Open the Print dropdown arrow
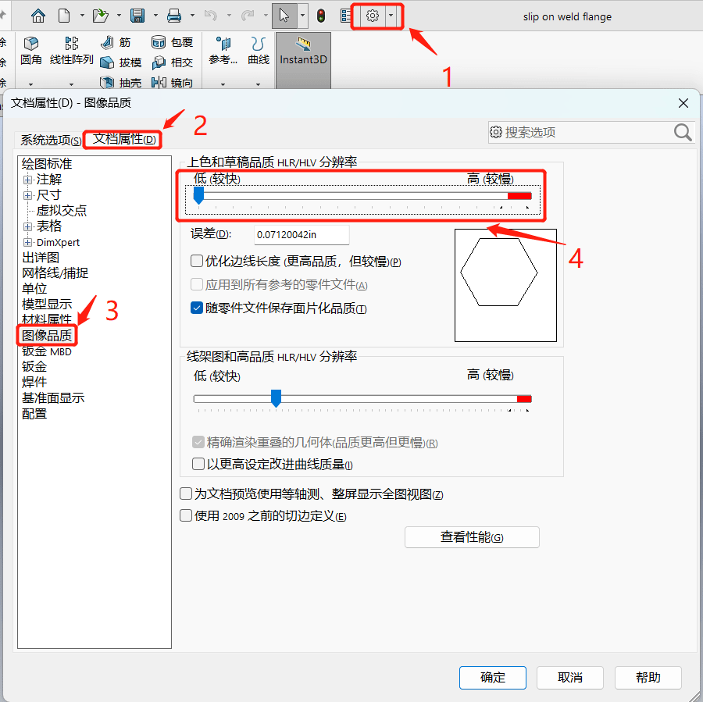This screenshot has height=702, width=703. [192, 16]
